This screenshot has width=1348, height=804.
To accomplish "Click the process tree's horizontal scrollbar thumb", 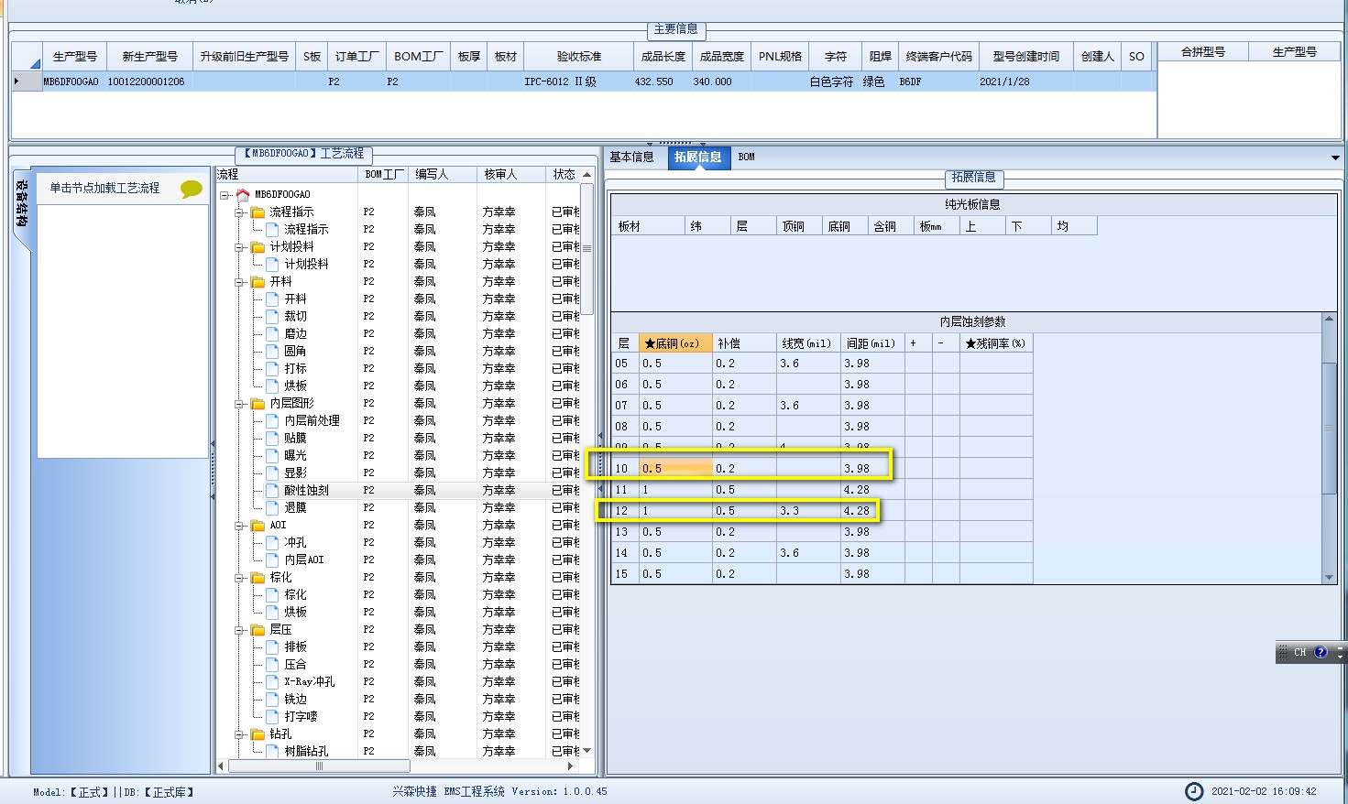I will [319, 766].
